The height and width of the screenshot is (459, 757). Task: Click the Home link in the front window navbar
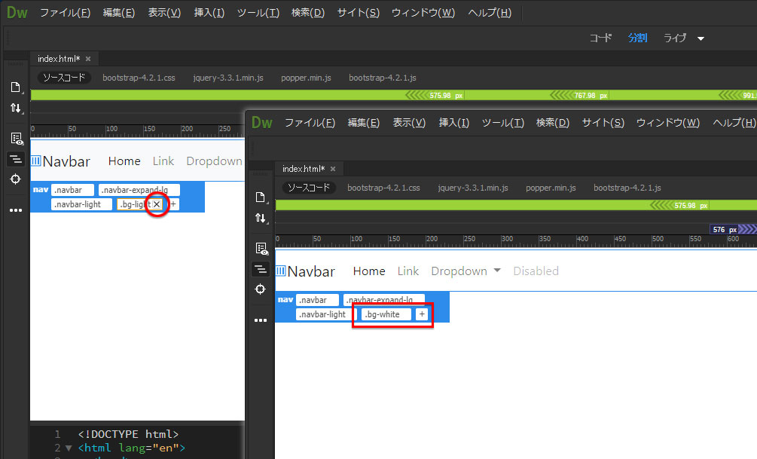tap(369, 271)
